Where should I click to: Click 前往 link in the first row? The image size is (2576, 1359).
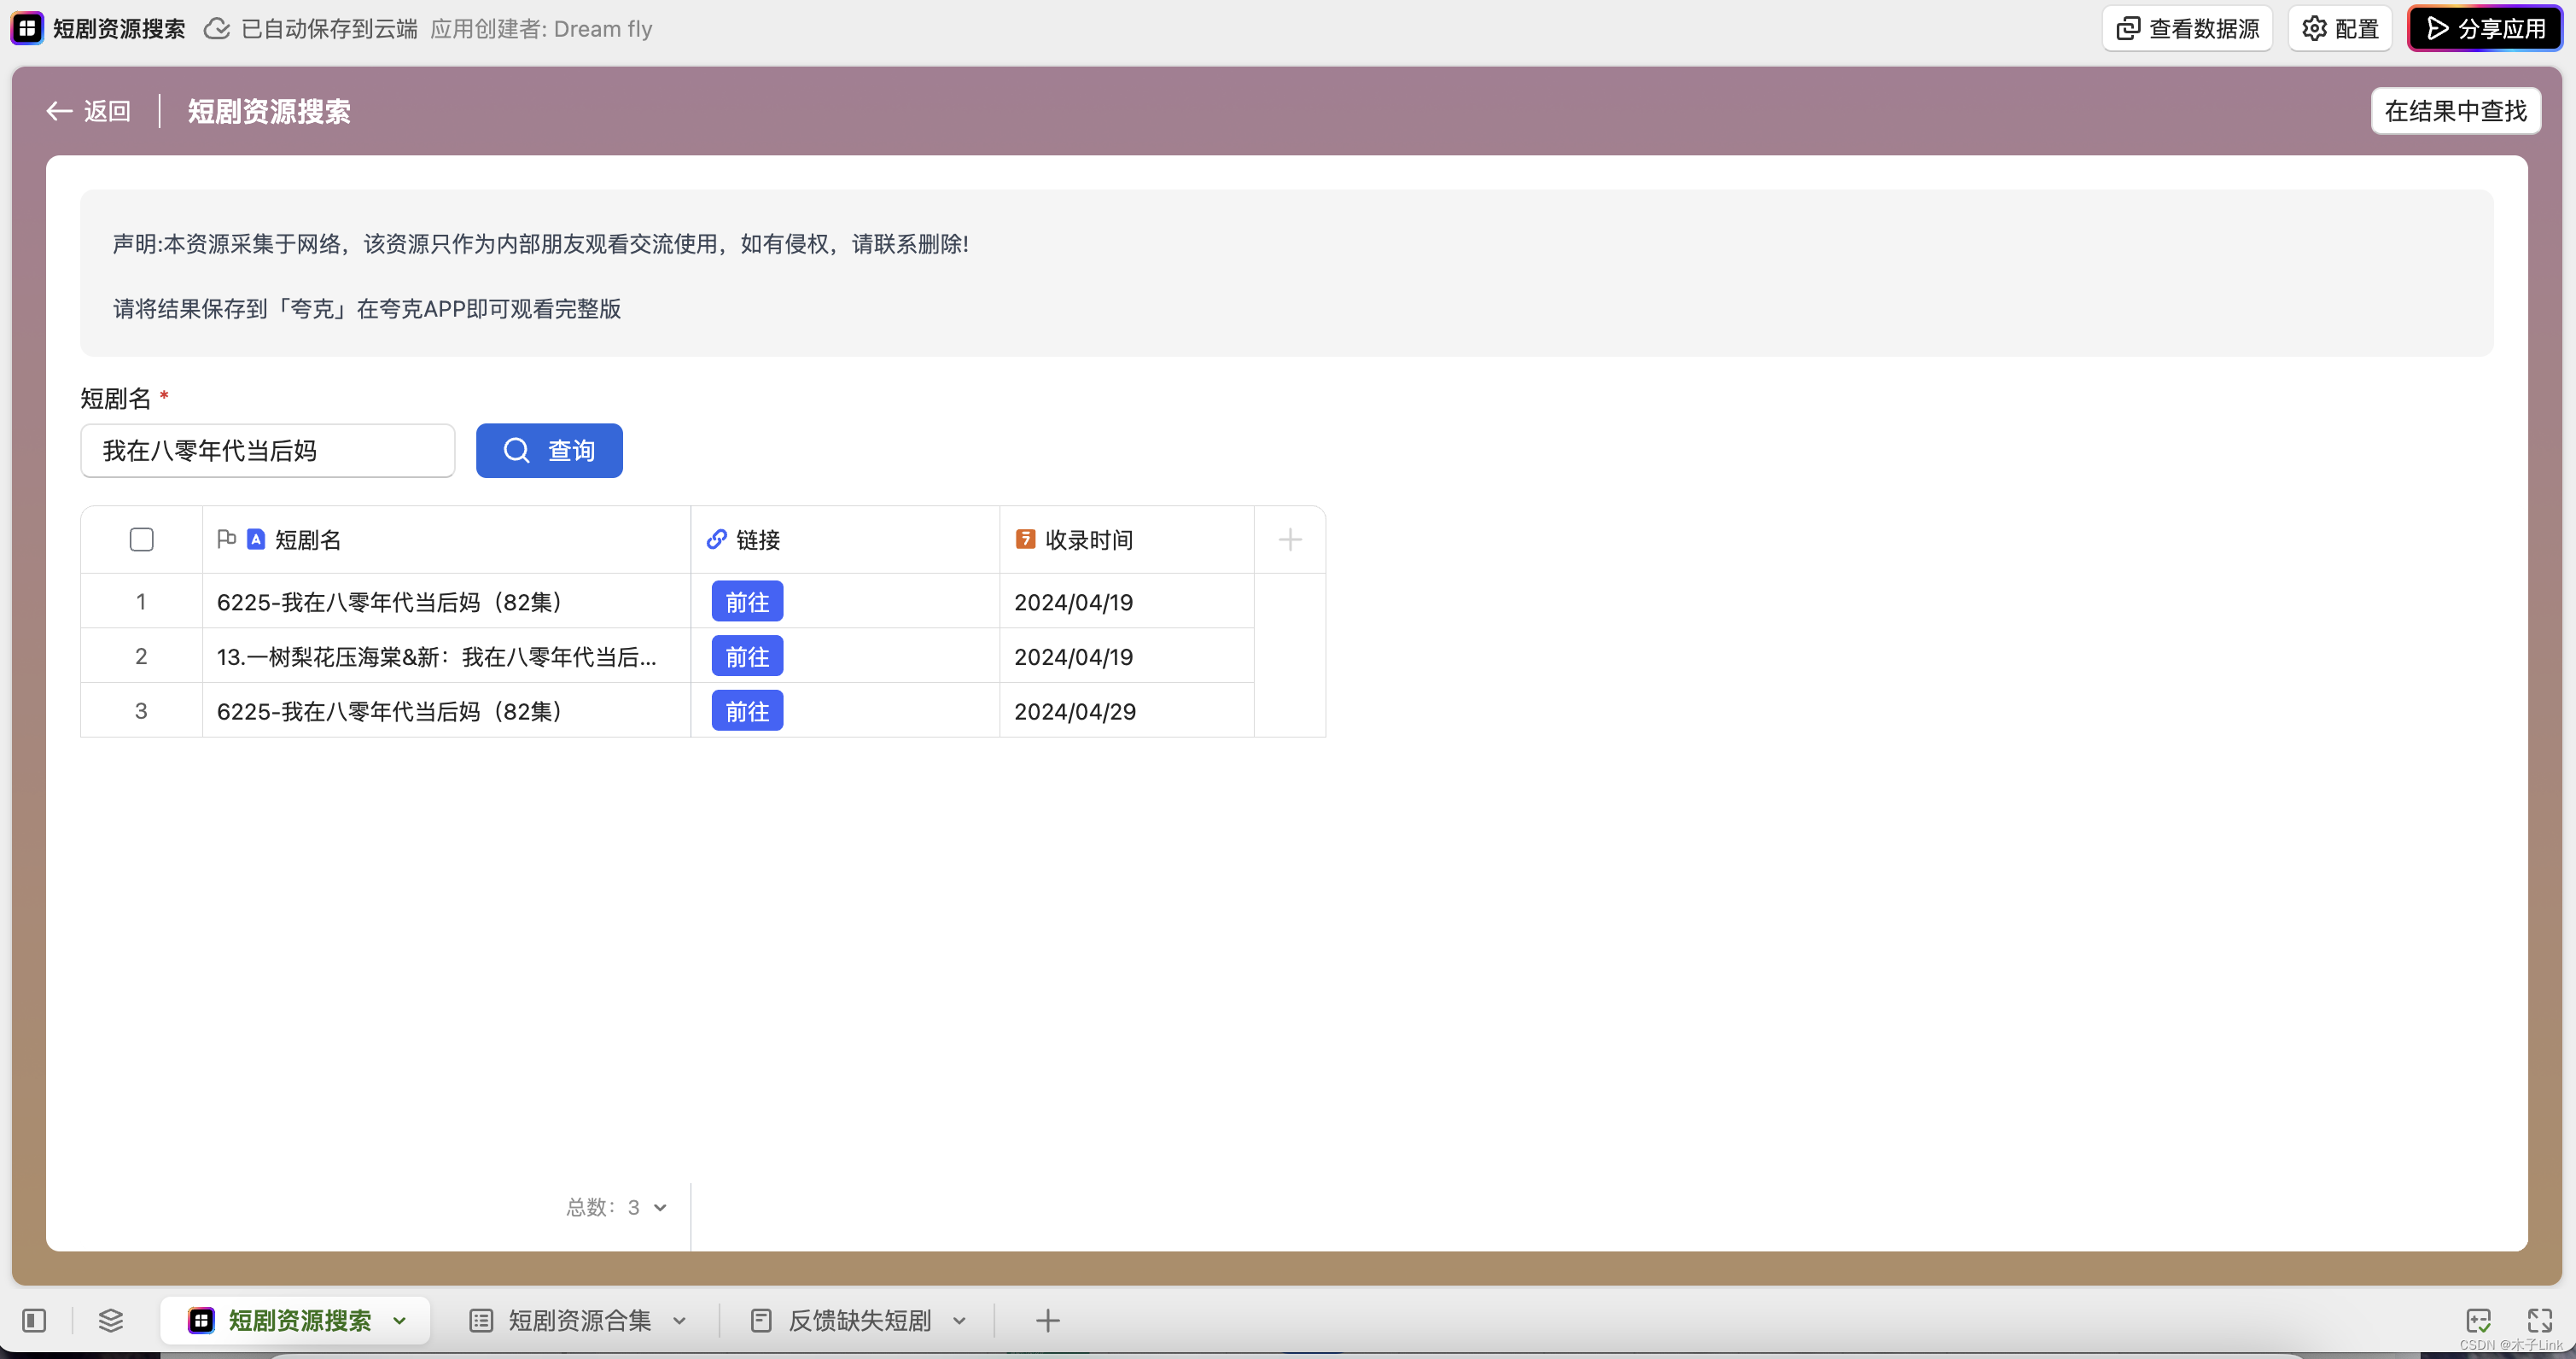[747, 602]
